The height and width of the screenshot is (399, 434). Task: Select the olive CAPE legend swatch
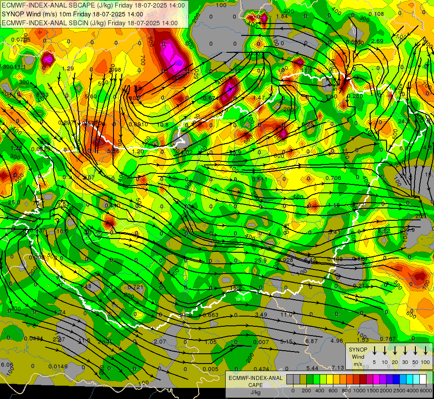[303, 379]
